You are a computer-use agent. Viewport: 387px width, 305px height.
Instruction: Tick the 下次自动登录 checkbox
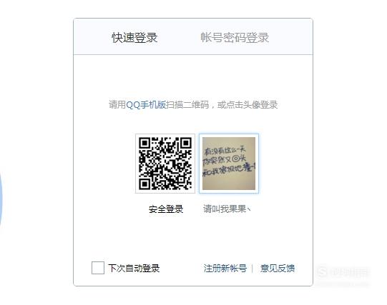point(98,268)
